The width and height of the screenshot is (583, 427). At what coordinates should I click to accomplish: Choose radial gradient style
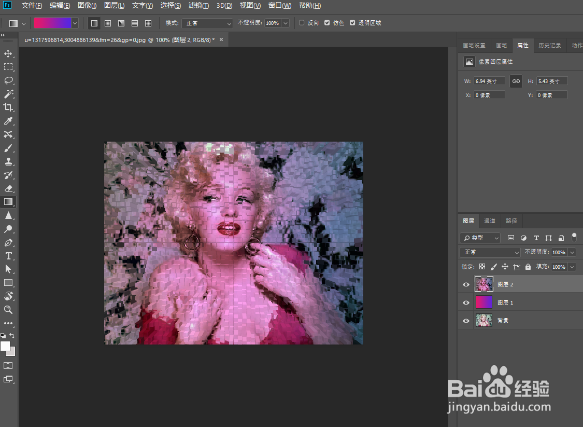click(x=108, y=23)
